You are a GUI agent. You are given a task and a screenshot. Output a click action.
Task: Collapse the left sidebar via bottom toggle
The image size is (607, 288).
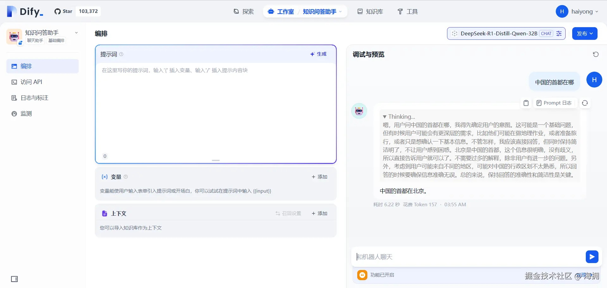point(14,279)
